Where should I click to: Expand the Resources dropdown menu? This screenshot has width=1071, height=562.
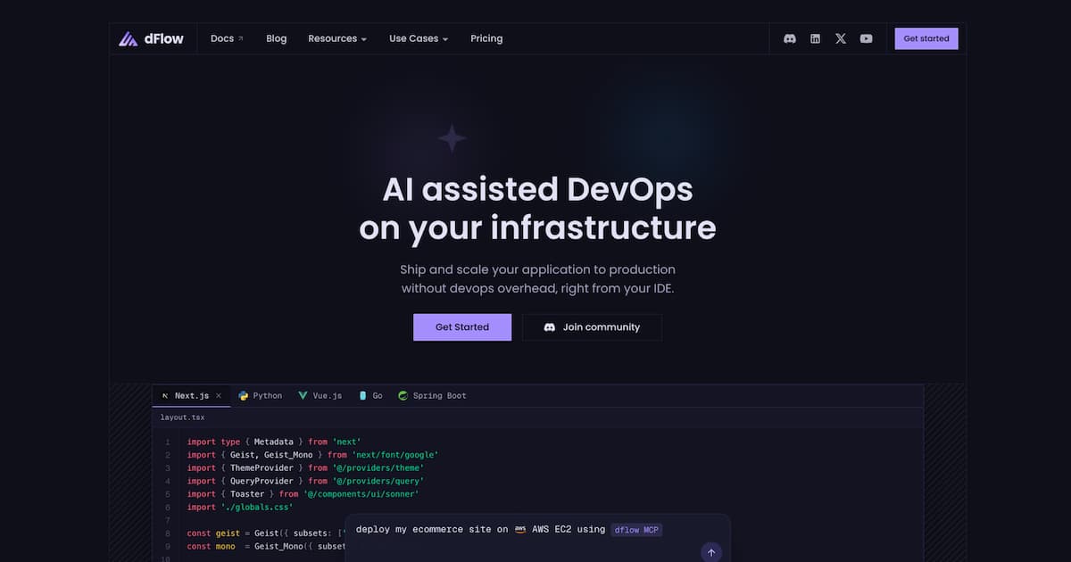point(337,38)
